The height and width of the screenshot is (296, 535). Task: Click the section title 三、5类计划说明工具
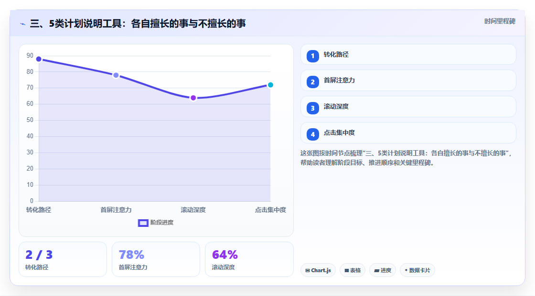[x=138, y=23]
